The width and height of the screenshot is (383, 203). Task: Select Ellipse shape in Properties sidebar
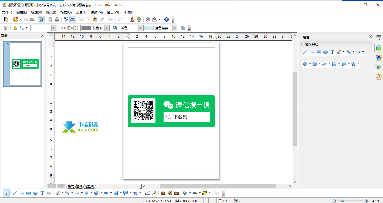(x=326, y=52)
